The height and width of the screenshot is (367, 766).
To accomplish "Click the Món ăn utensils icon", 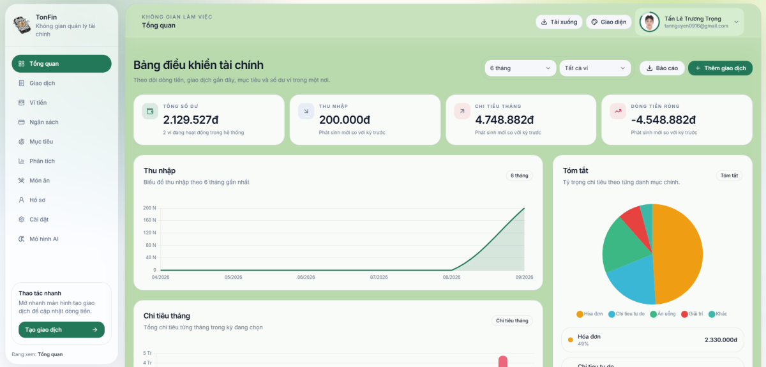I will (21, 181).
